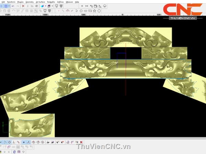Select the arc drawing tool
Screen dimensions: 206x154
pyautogui.click(x=68, y=11)
